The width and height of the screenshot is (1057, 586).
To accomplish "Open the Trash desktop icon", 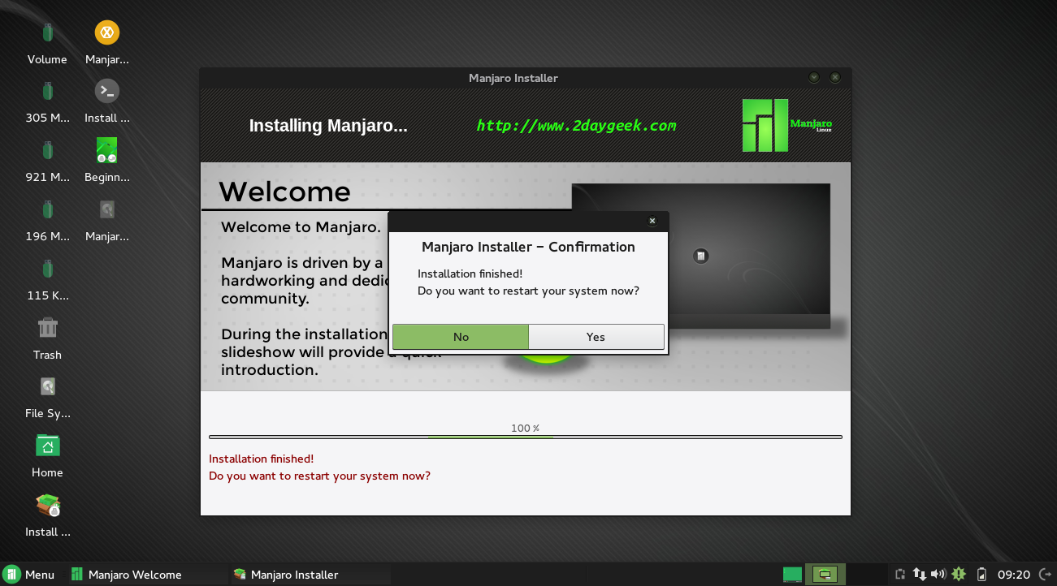I will 47,329.
